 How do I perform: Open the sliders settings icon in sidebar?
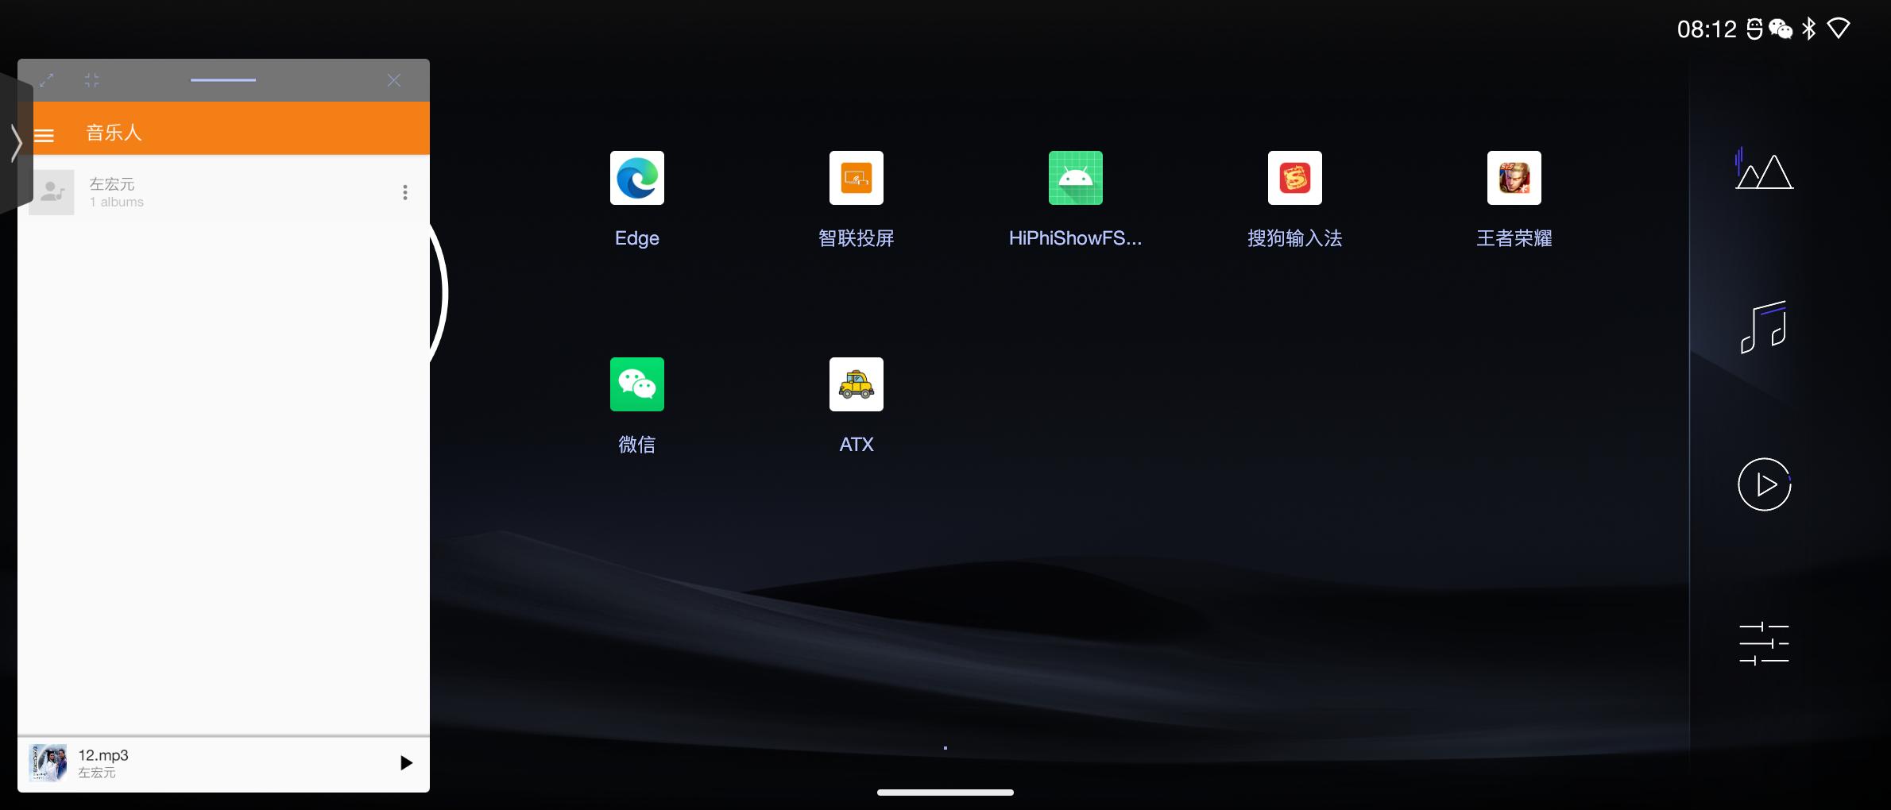(x=1764, y=643)
